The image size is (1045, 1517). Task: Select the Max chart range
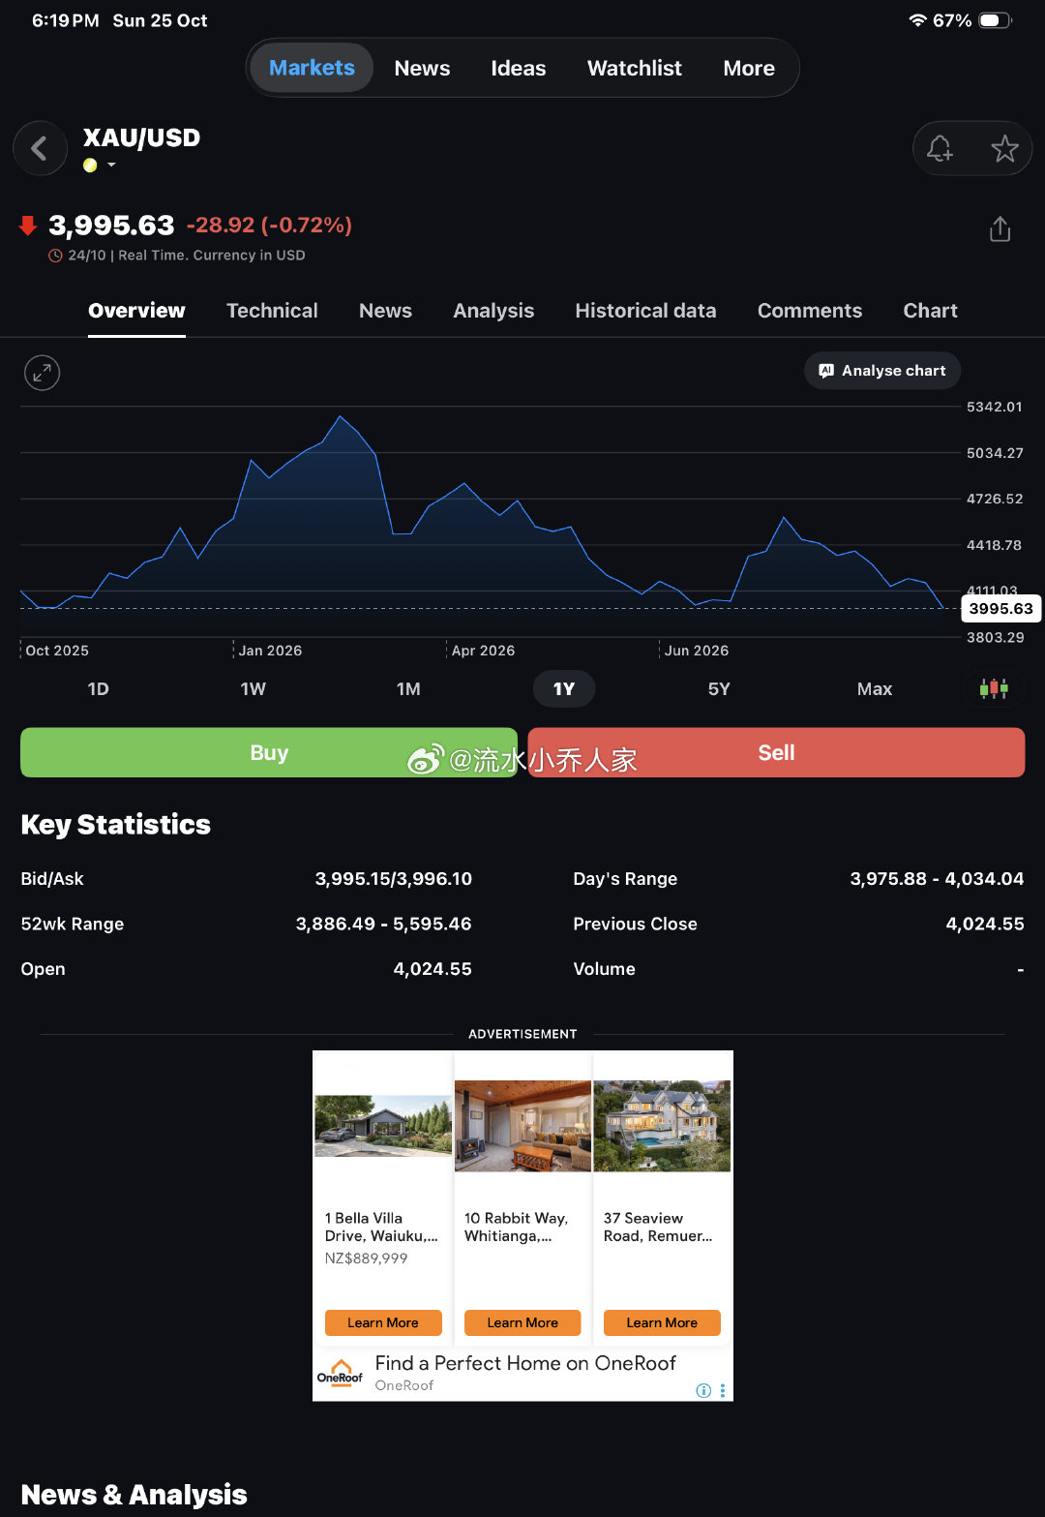875,689
